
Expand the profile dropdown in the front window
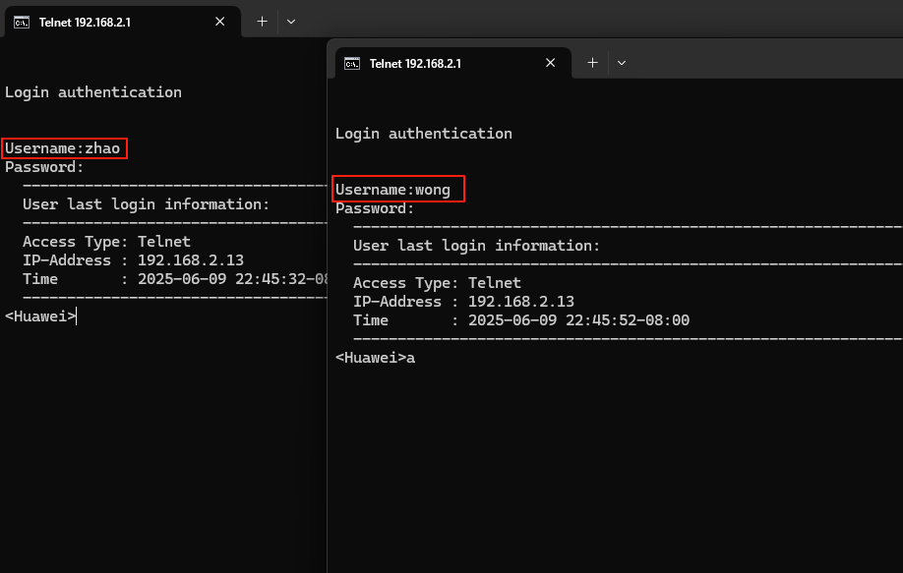[622, 63]
